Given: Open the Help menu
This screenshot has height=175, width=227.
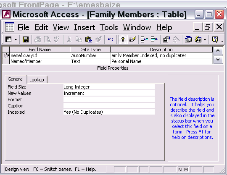Looking at the screenshot, I should click(164, 27).
